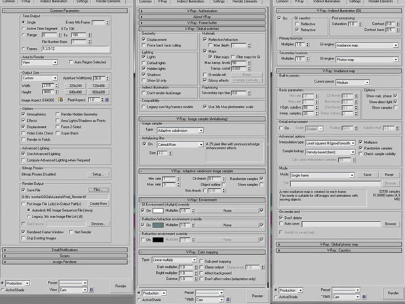405x304 pixels.
Task: Open irradiance Mode Single frame dropdown
Action: (322, 176)
